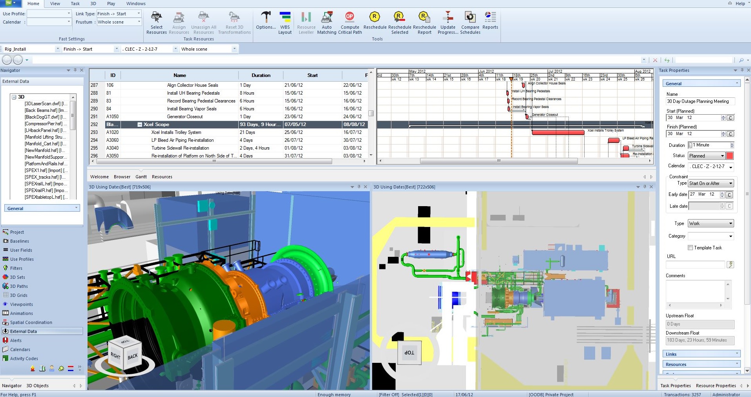This screenshot has height=397, width=751.
Task: Open the Welcome tab
Action: (x=99, y=177)
